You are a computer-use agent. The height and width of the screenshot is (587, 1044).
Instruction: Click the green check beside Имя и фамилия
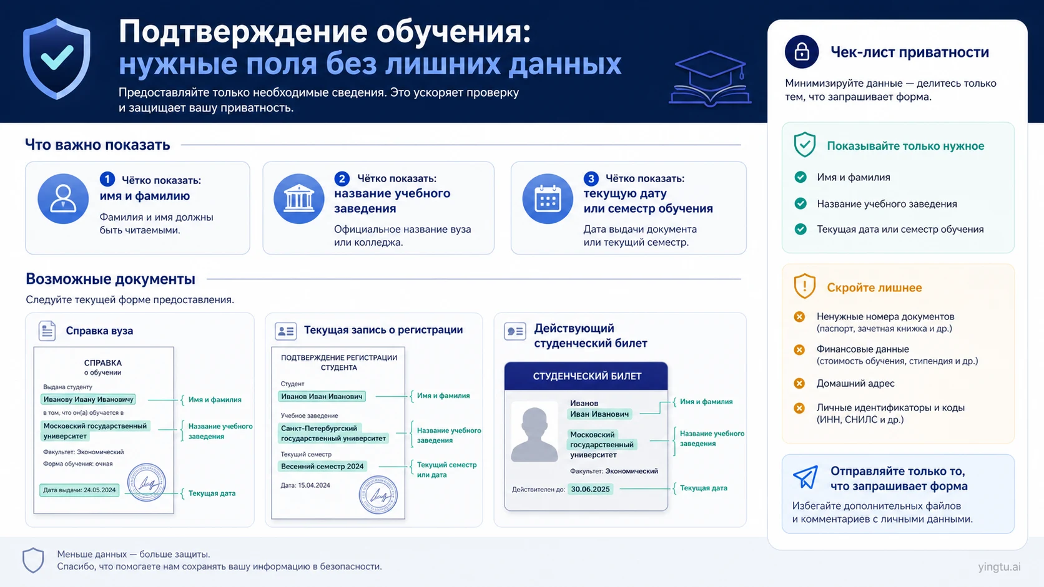(x=800, y=177)
